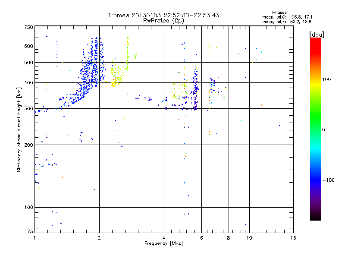Click the colorbar tick label '0'
The width and height of the screenshot is (345, 259).
(323, 130)
